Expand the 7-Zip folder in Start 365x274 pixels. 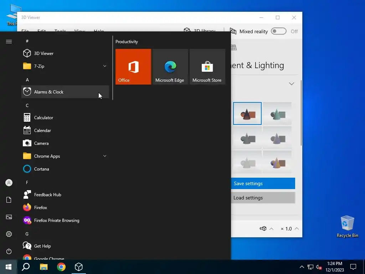(65, 66)
